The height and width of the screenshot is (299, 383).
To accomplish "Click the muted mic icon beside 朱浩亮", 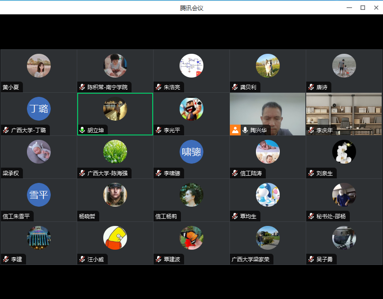I will 158,87.
